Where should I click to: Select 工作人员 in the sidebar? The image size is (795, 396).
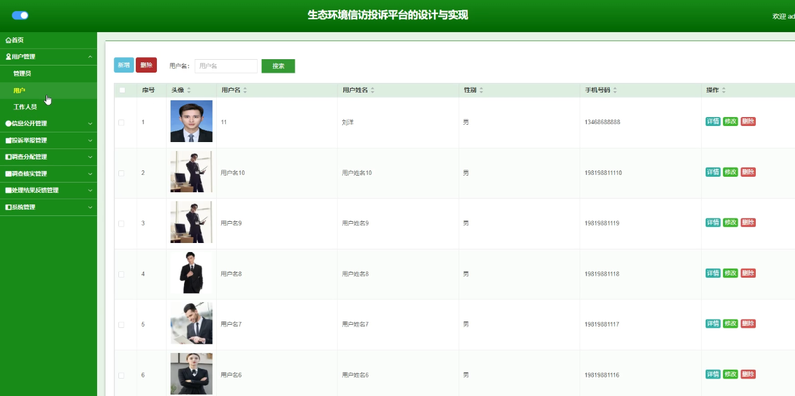pyautogui.click(x=25, y=107)
